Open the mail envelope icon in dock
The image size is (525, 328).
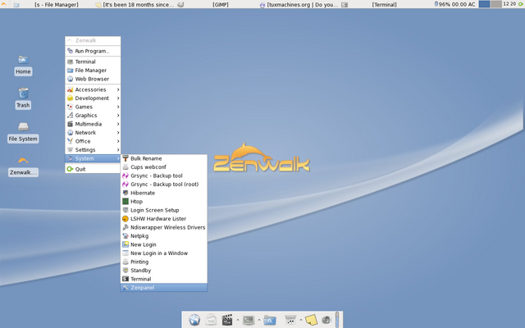211,320
